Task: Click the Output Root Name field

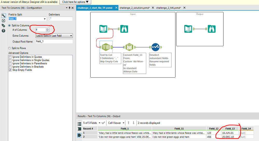Action: [54, 41]
